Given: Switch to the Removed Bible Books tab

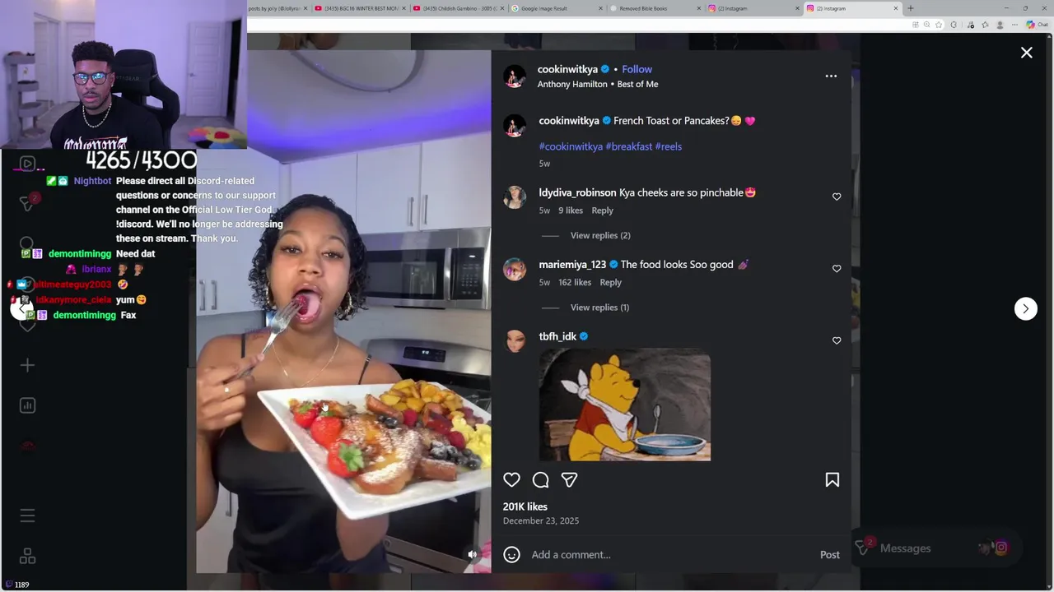Looking at the screenshot, I should (x=651, y=8).
